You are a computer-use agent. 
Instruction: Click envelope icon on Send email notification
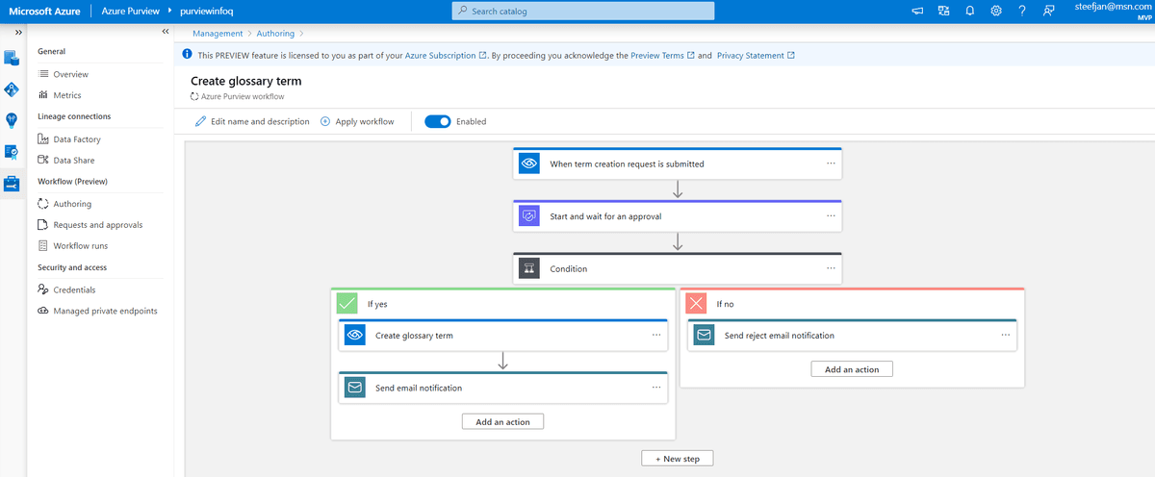354,389
